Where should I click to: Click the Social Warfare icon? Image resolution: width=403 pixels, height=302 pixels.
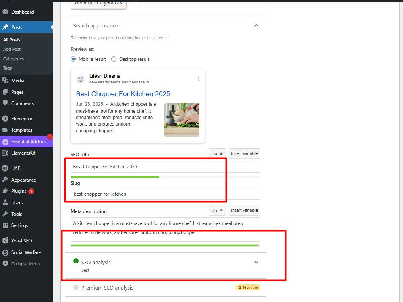(x=5, y=253)
